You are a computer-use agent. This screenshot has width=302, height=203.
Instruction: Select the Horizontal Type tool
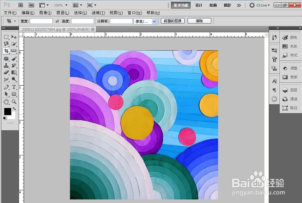pyautogui.click(x=14, y=87)
